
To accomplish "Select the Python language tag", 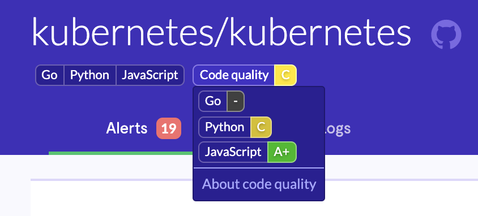I will [x=89, y=75].
